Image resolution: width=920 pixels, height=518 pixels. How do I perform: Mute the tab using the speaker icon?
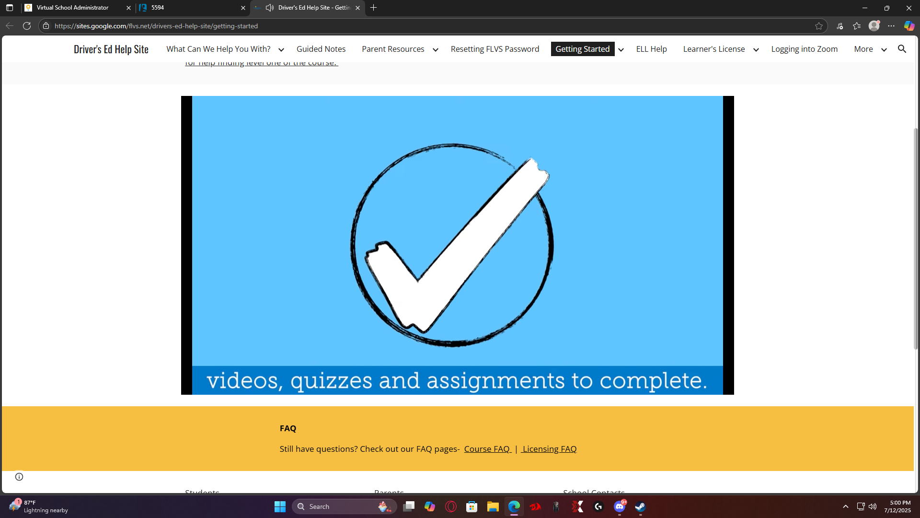point(270,8)
